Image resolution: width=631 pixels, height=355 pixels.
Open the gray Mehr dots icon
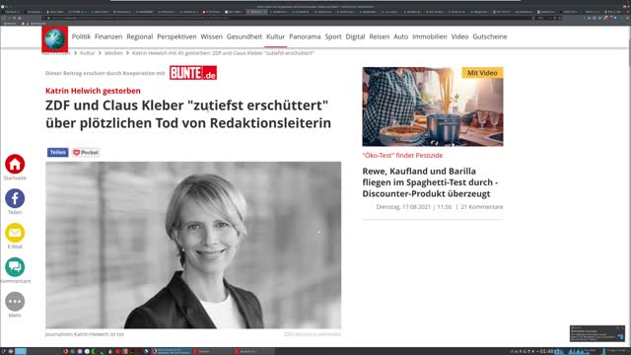15,302
